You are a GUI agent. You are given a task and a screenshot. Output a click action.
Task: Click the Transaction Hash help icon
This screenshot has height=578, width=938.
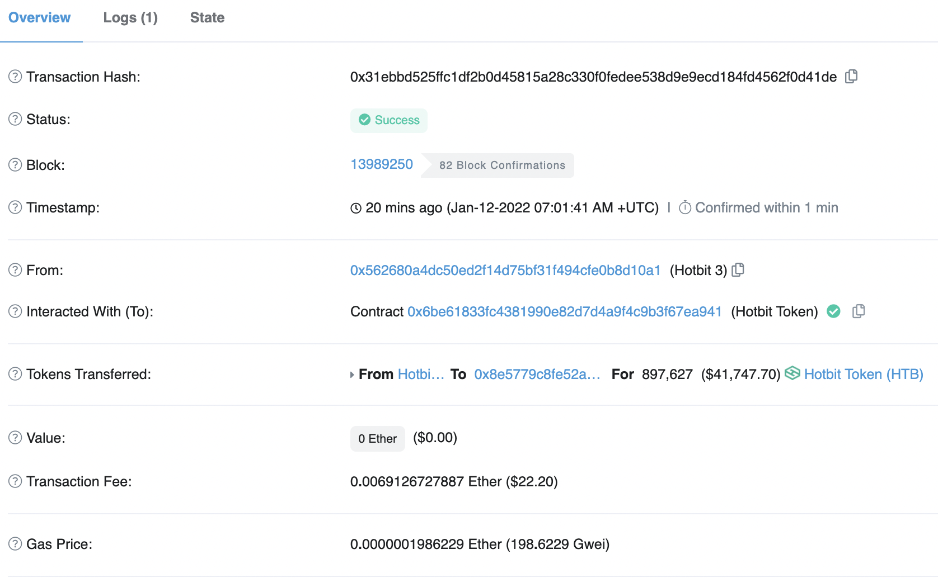click(x=15, y=77)
